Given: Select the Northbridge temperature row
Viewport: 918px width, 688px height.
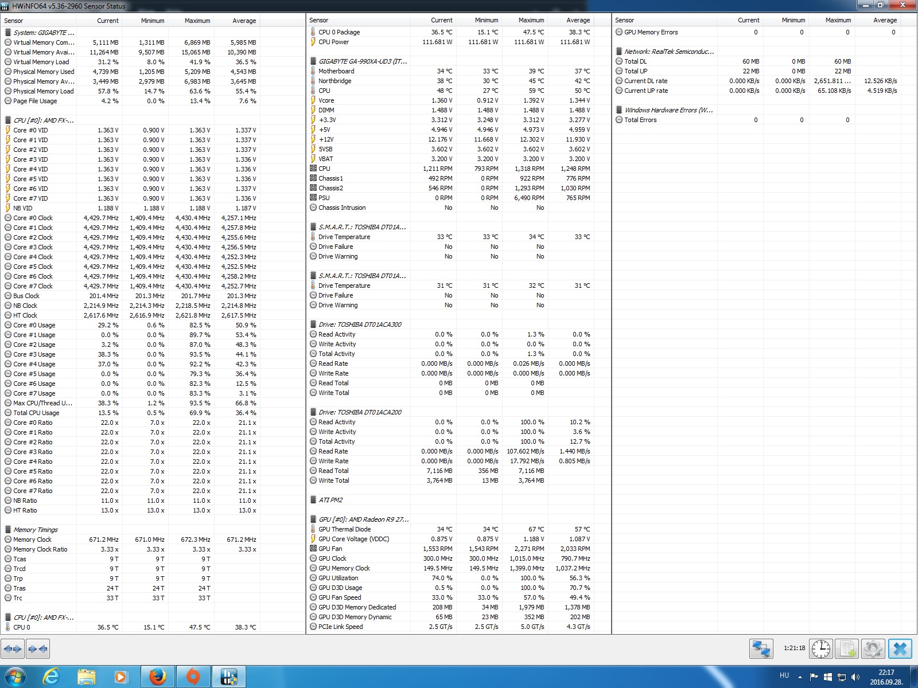Looking at the screenshot, I should click(x=458, y=81).
